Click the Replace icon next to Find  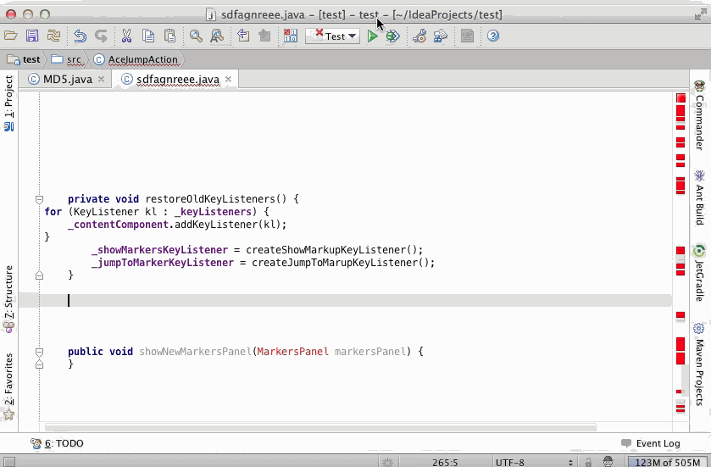tap(217, 36)
